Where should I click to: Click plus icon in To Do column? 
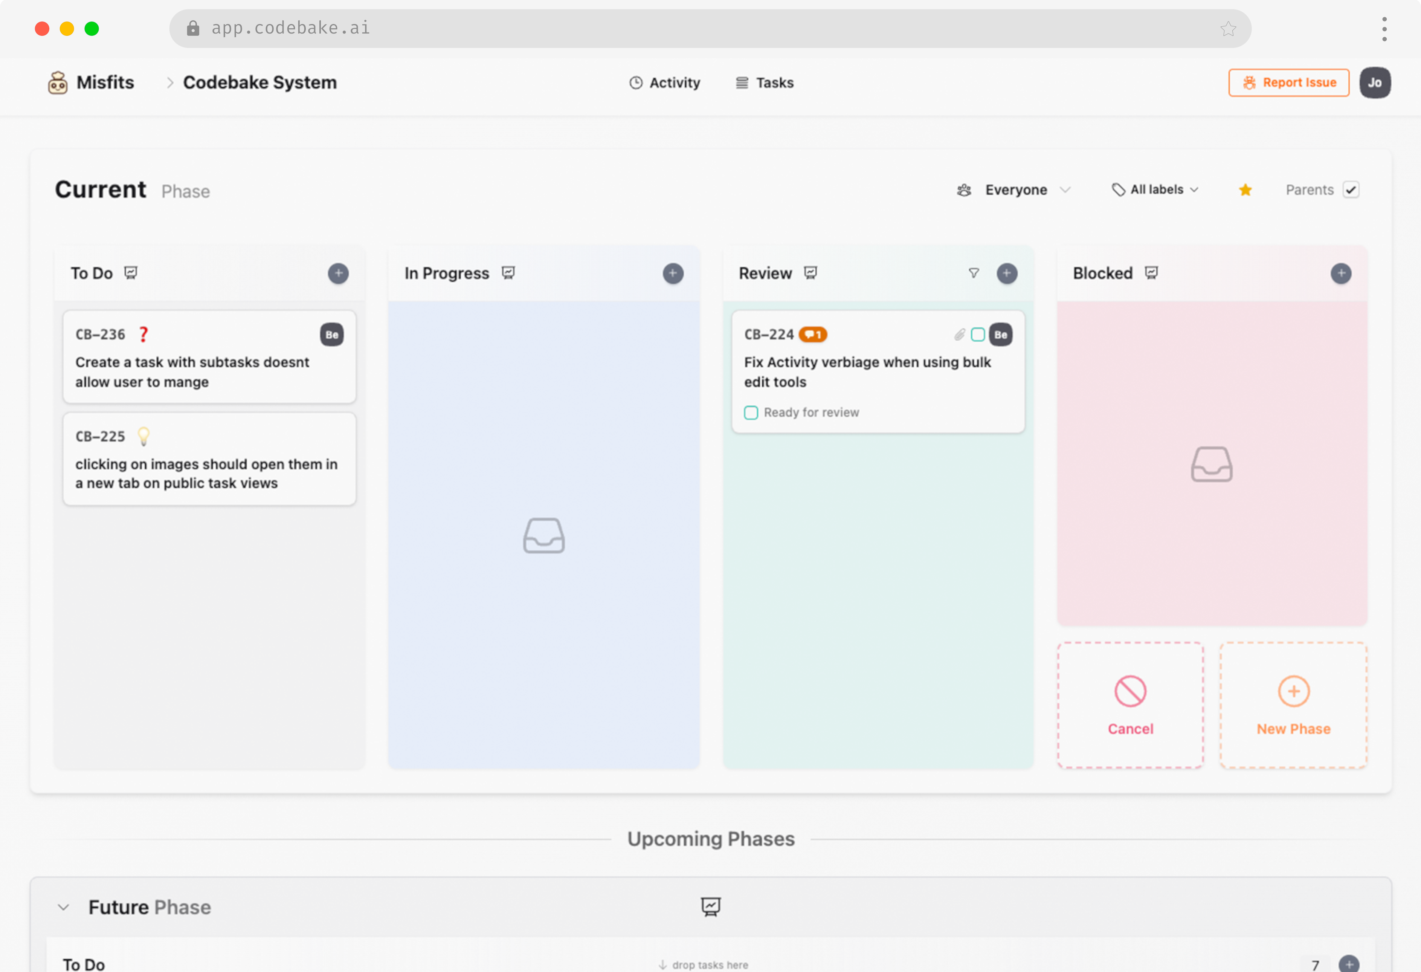click(x=338, y=274)
